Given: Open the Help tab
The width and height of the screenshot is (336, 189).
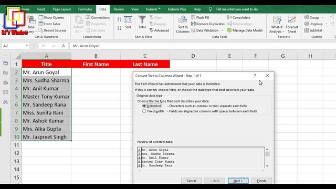Looking at the screenshot, I should pyautogui.click(x=197, y=9).
